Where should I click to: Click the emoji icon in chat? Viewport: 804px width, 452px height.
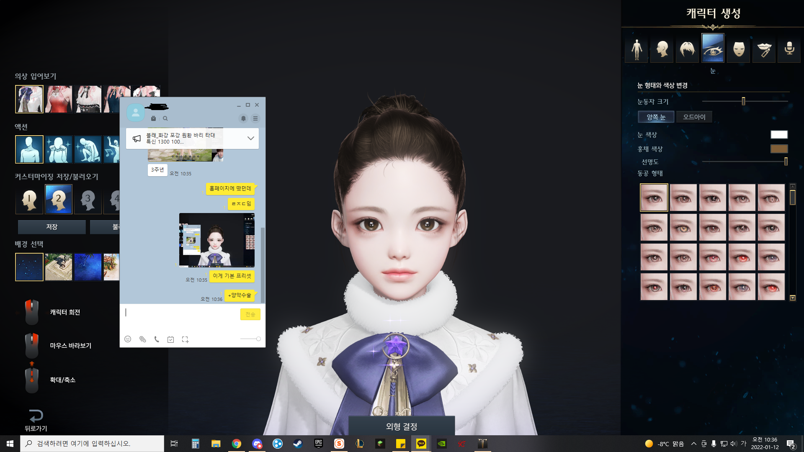[128, 339]
